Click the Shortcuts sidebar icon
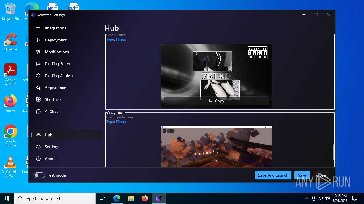The image size is (364, 204). [x=38, y=99]
